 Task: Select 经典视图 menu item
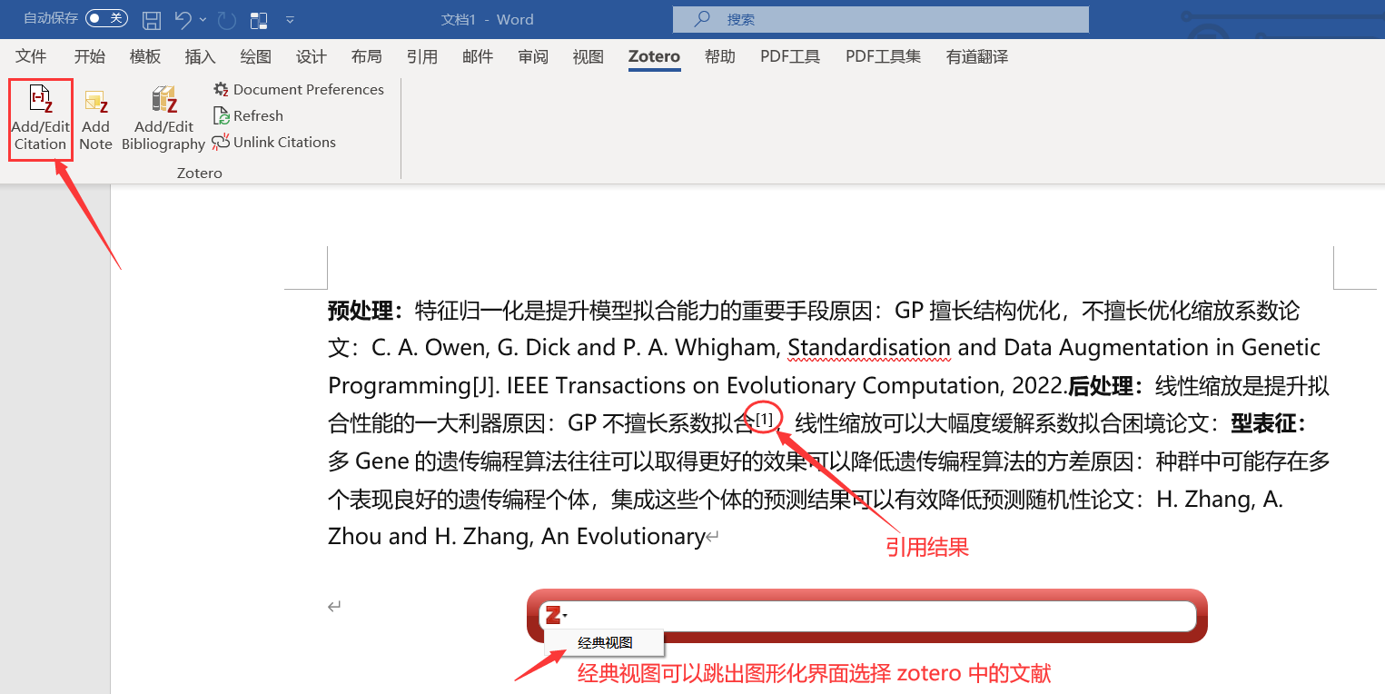click(x=605, y=643)
